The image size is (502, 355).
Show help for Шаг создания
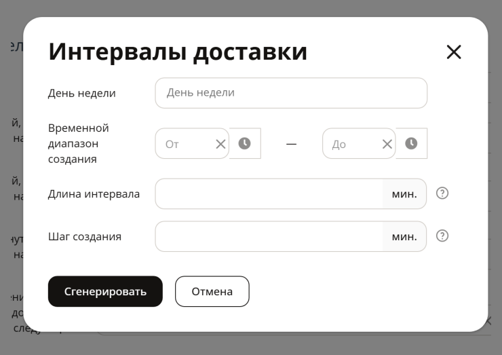(442, 236)
